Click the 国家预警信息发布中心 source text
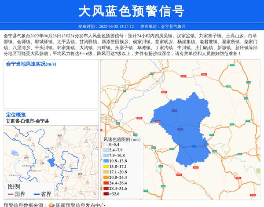Image resolution: width=264 pixels, height=207 pixels. pos(80,204)
